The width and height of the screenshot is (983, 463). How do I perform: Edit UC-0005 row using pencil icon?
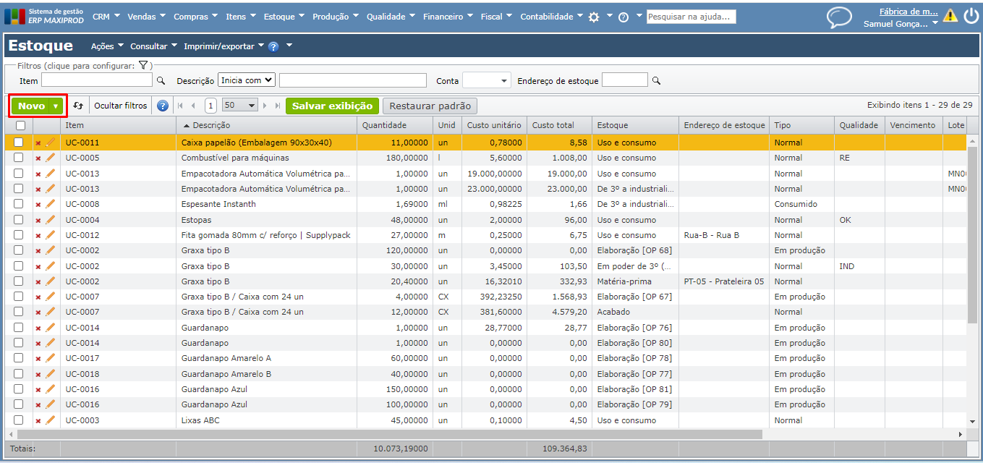pyautogui.click(x=50, y=158)
